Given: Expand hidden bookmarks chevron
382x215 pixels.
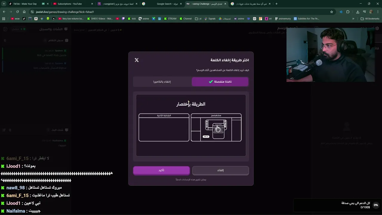Looking at the screenshot, I should pyautogui.click(x=353, y=19).
